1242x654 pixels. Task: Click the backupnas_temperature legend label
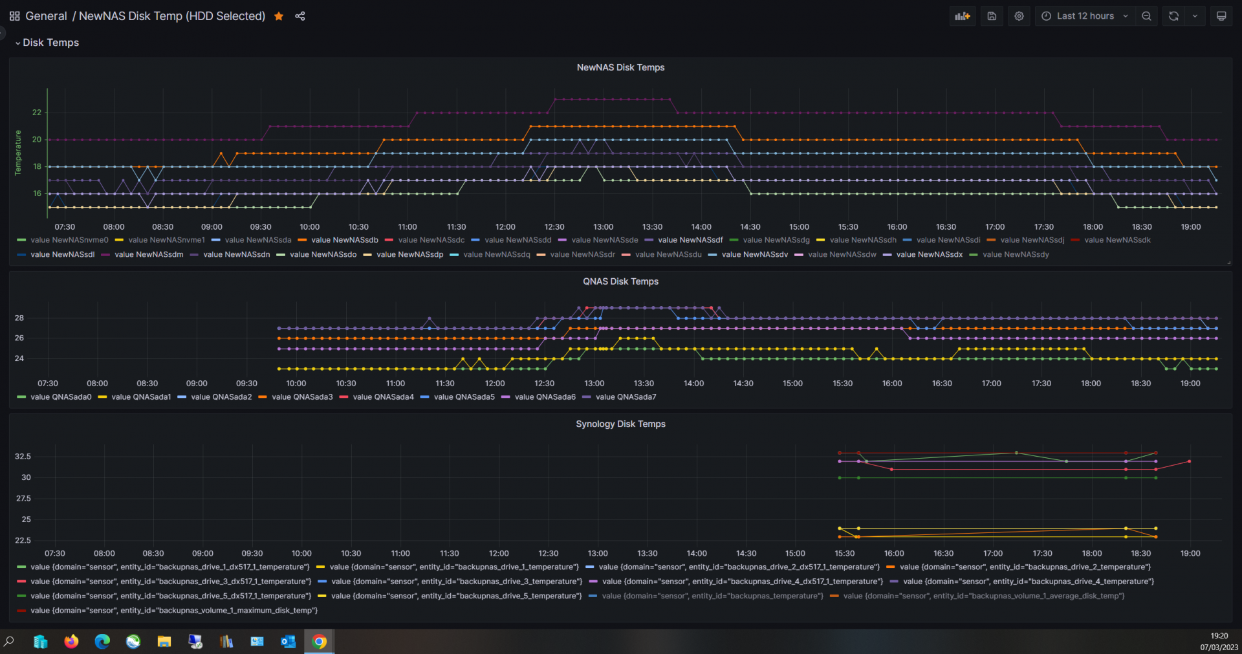tap(712, 596)
